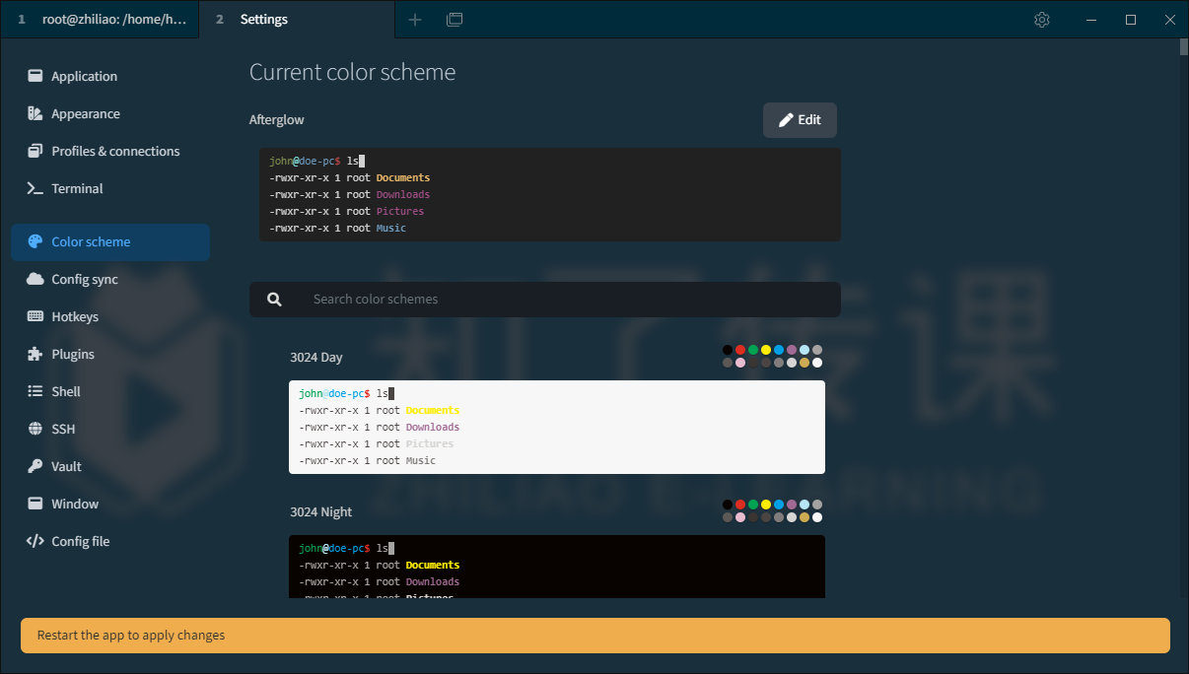The height and width of the screenshot is (674, 1189).
Task: Edit the Afterglow color scheme
Action: pyautogui.click(x=800, y=120)
